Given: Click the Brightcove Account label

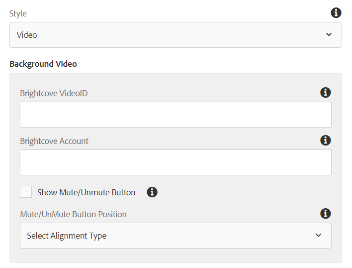Looking at the screenshot, I should point(54,141).
